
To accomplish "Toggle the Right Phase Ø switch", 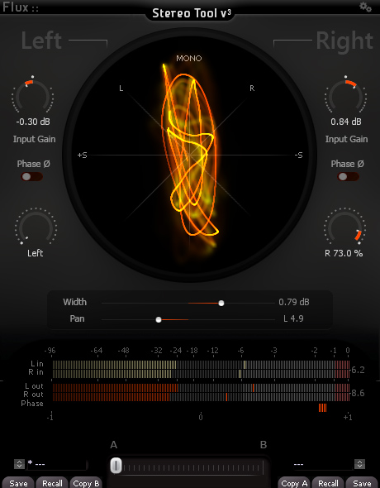I will (348, 177).
